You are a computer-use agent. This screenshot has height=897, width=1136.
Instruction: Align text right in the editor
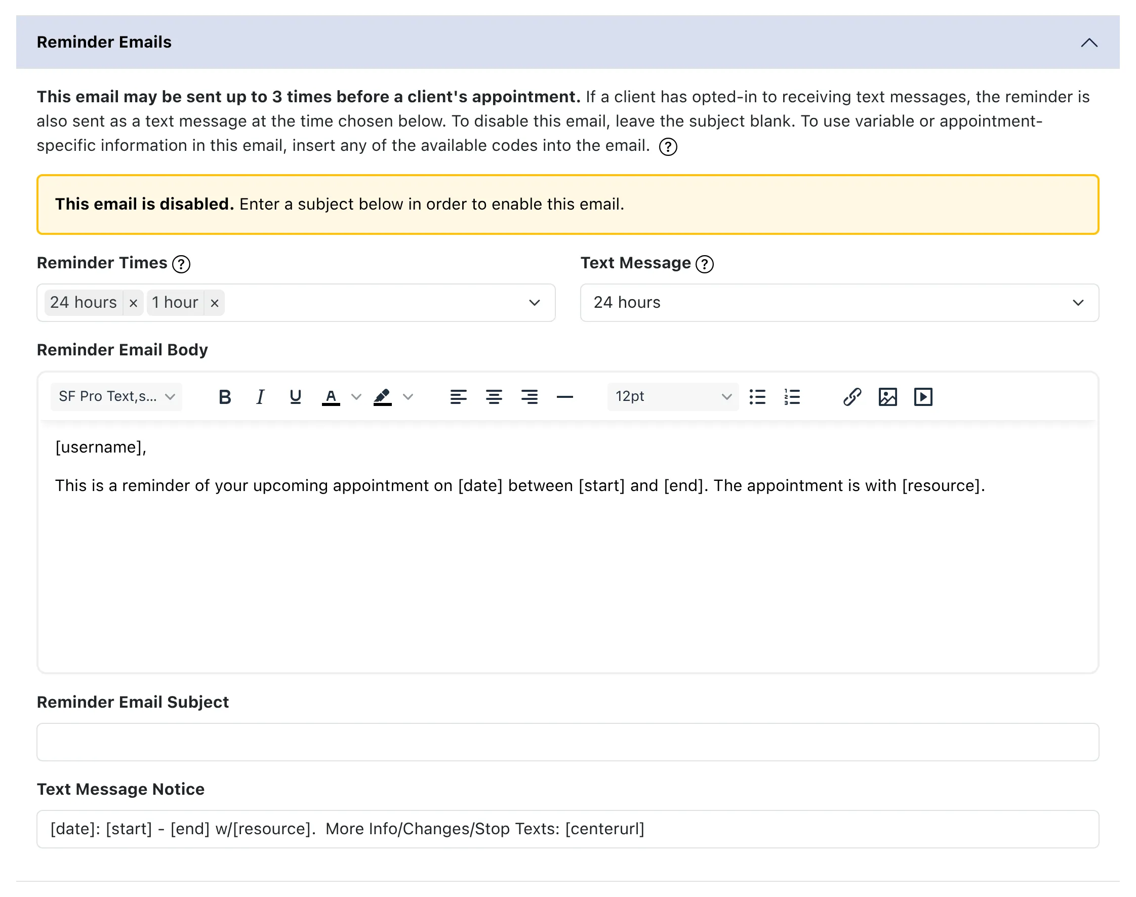530,397
